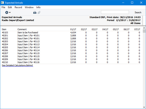Click the 02/17 column header
146x109 pixels.
(x=84, y=29)
